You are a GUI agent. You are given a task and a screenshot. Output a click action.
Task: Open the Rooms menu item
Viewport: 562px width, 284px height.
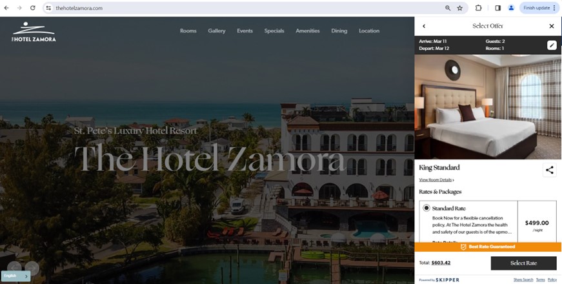(188, 31)
